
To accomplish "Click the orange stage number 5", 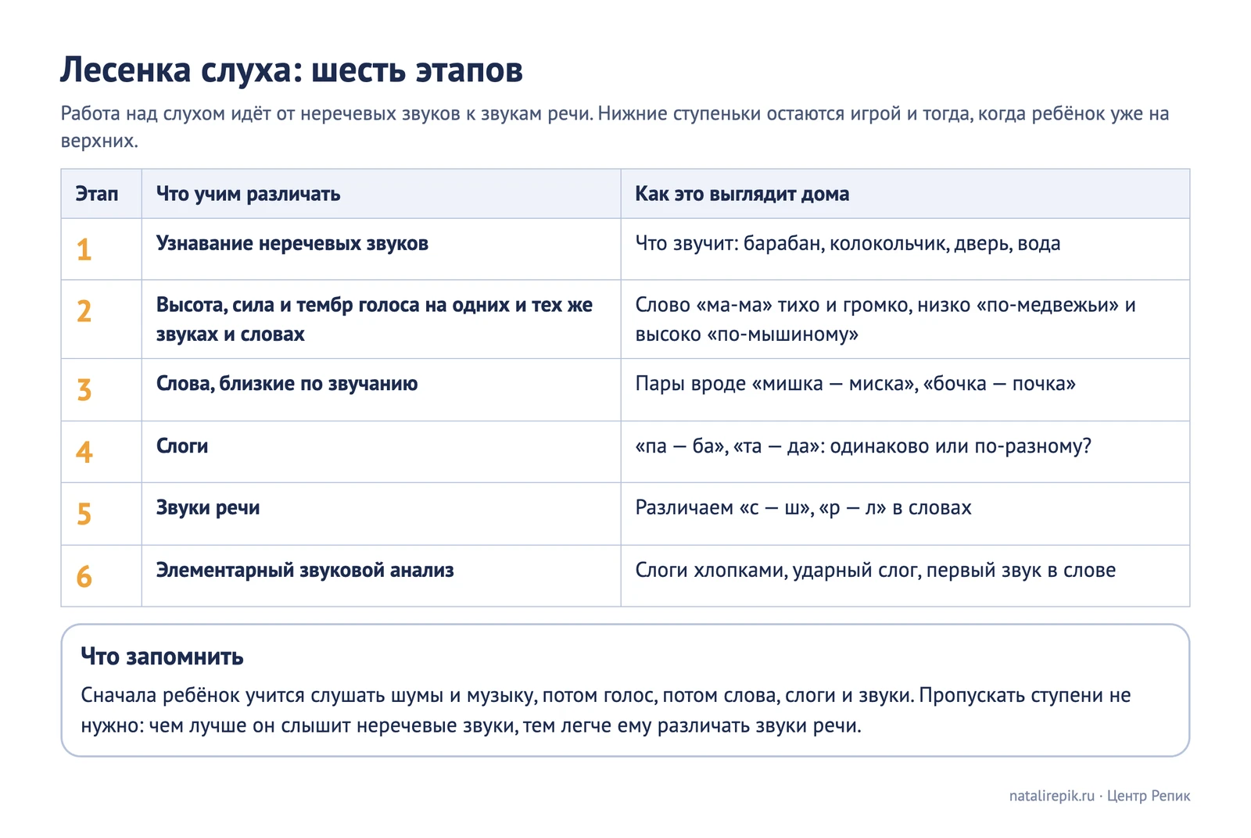I will [x=84, y=514].
